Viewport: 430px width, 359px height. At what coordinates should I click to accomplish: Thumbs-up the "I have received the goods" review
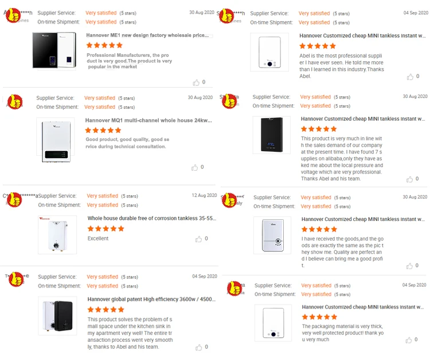click(409, 266)
